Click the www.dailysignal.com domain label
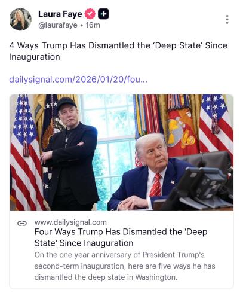 pos(70,222)
